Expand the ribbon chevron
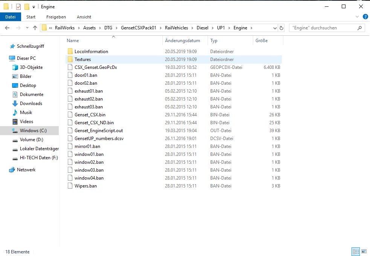Viewport: 370px width, 256px height. tap(358, 17)
